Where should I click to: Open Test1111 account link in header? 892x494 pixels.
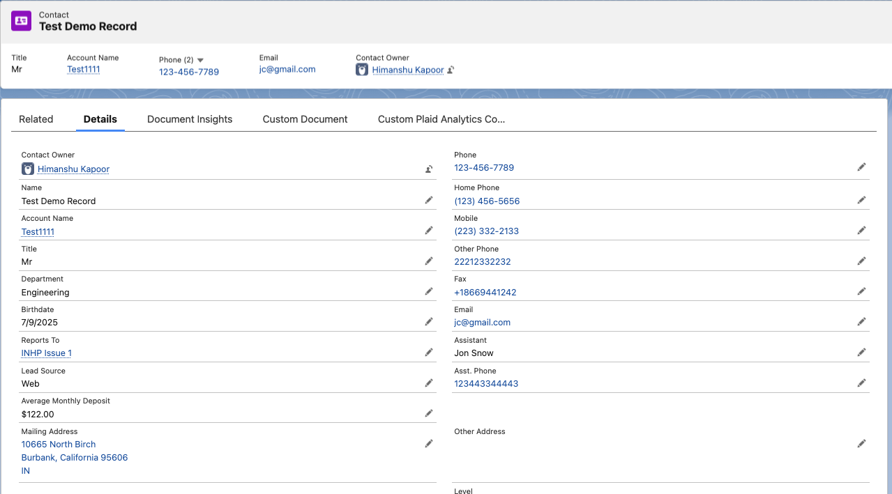pos(83,70)
